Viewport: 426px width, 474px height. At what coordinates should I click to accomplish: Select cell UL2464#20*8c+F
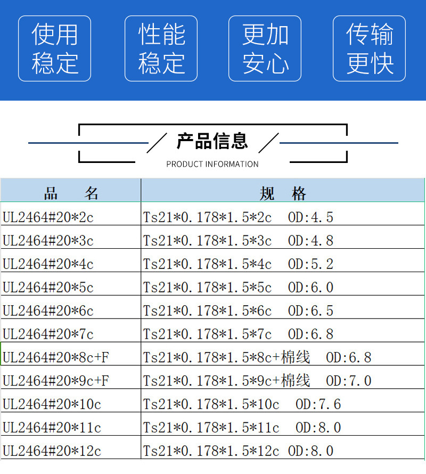(x=71, y=354)
